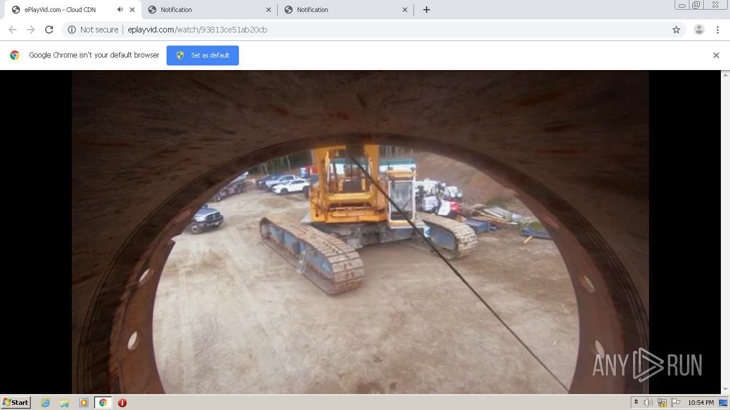Screen dimensions: 730x410
Task: Go forward to next page
Action: 31,30
